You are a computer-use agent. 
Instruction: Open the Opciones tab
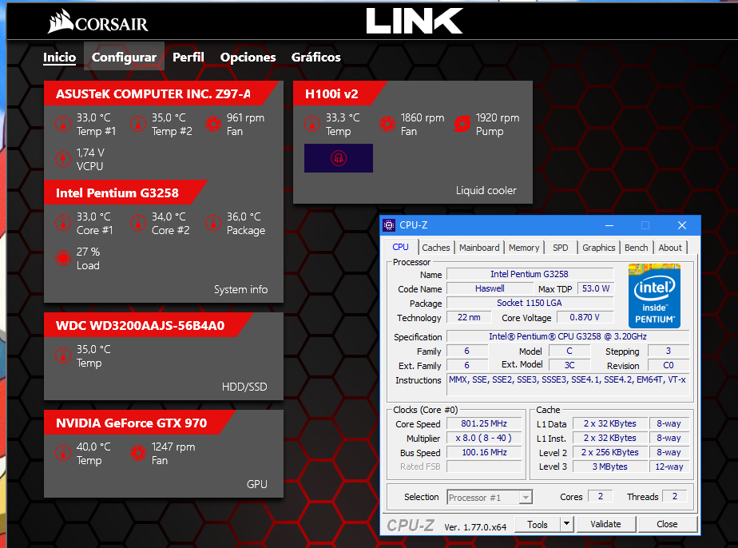pyautogui.click(x=248, y=58)
